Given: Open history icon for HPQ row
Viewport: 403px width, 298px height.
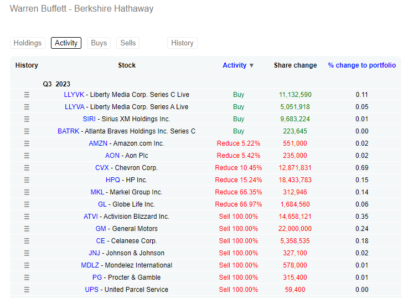Looking at the screenshot, I should [x=27, y=180].
